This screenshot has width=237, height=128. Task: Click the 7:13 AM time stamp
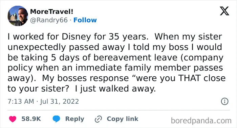[21, 101]
